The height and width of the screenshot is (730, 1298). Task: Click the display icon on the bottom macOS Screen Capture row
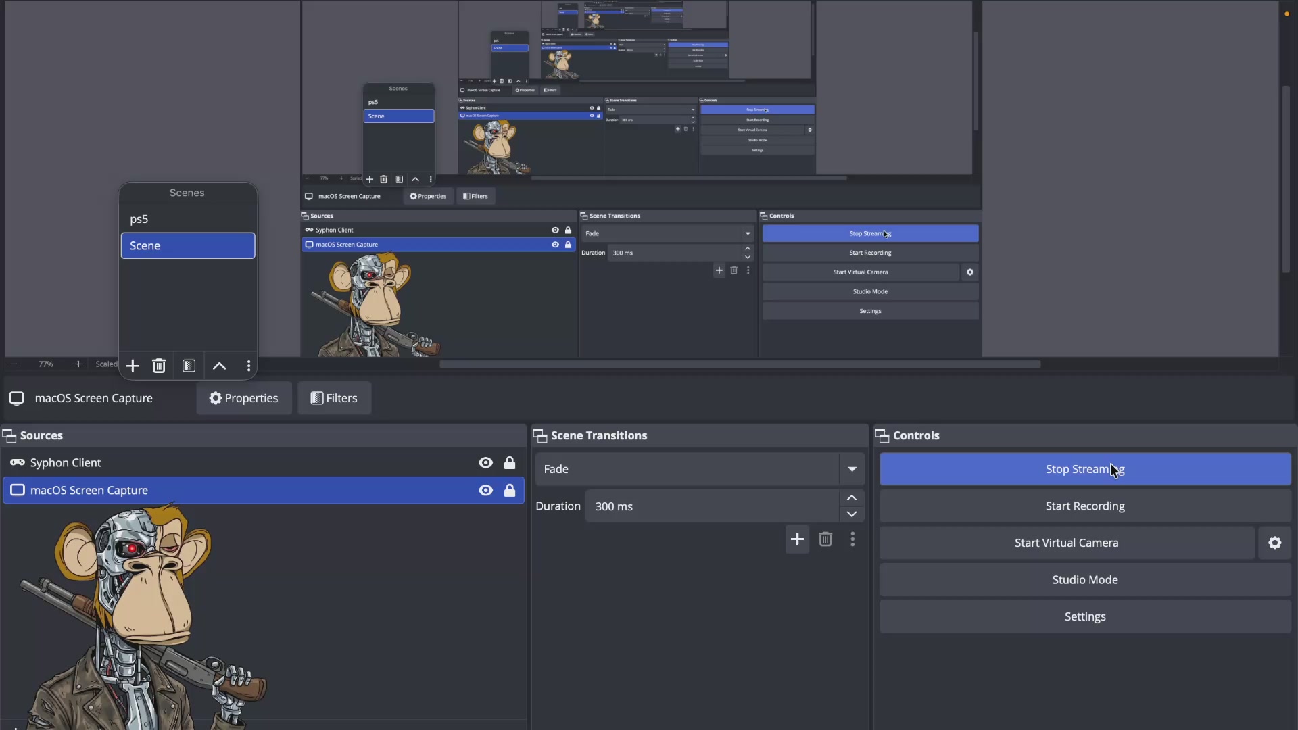[x=18, y=491]
